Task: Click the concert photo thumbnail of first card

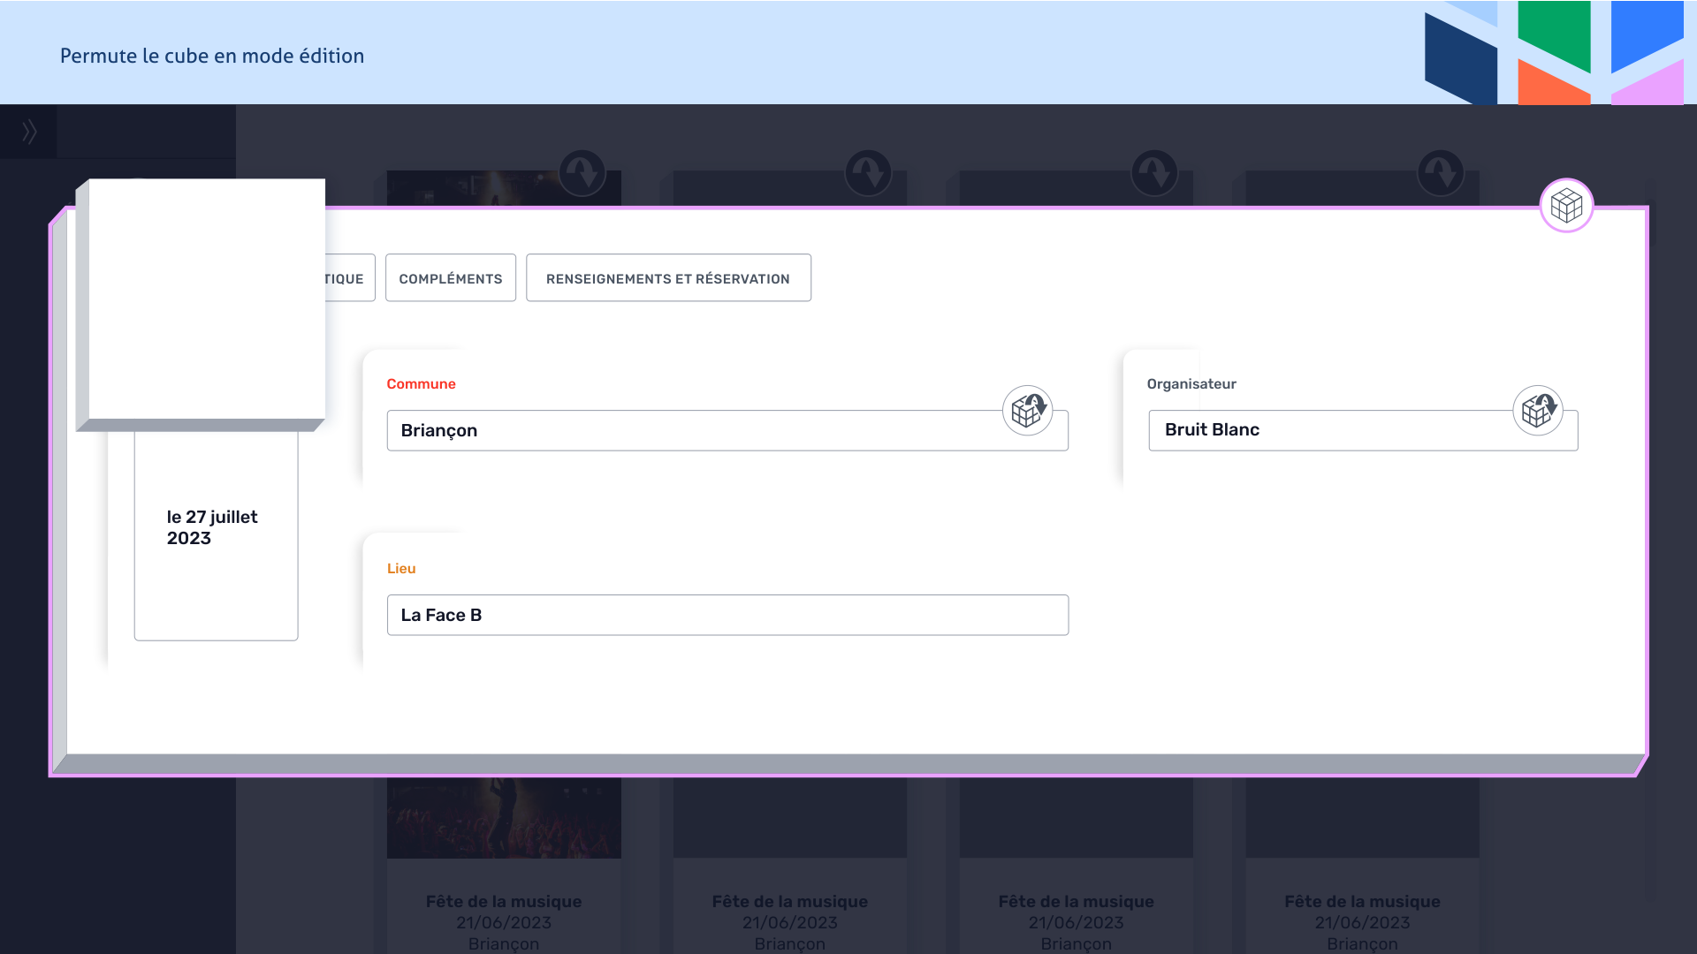Action: [x=503, y=817]
